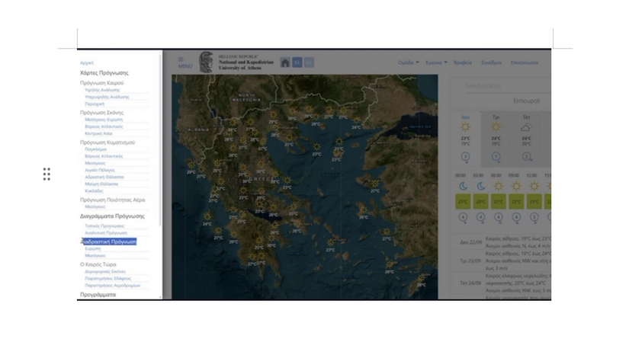This screenshot has width=629, height=355.
Task: Open the Έρευνα dropdown menu
Action: (x=437, y=62)
